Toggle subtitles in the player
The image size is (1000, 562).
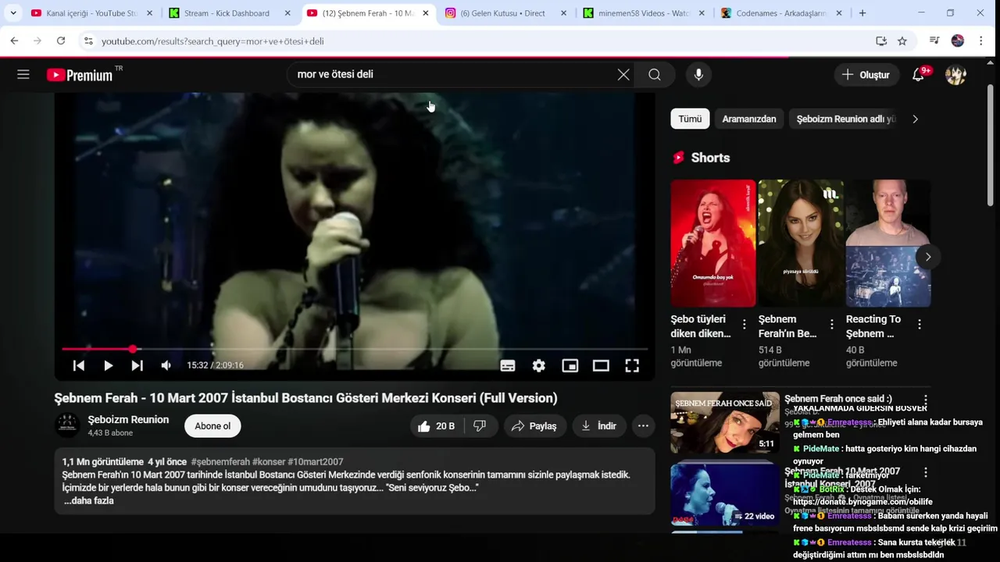508,365
